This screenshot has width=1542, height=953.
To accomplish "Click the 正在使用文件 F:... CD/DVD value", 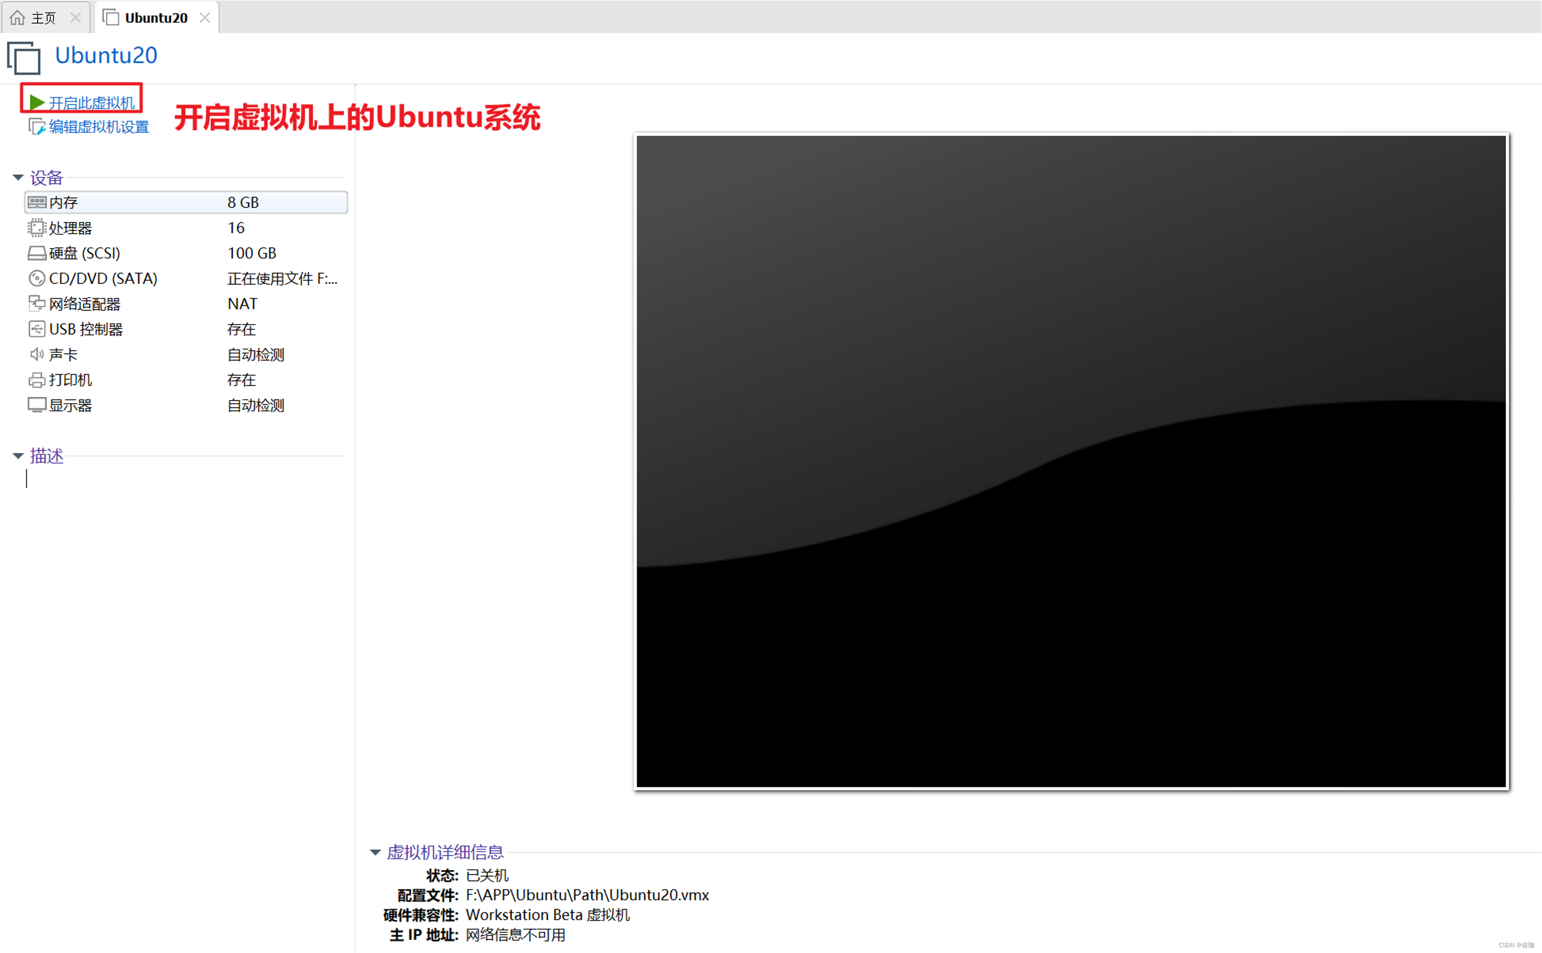I will click(283, 279).
